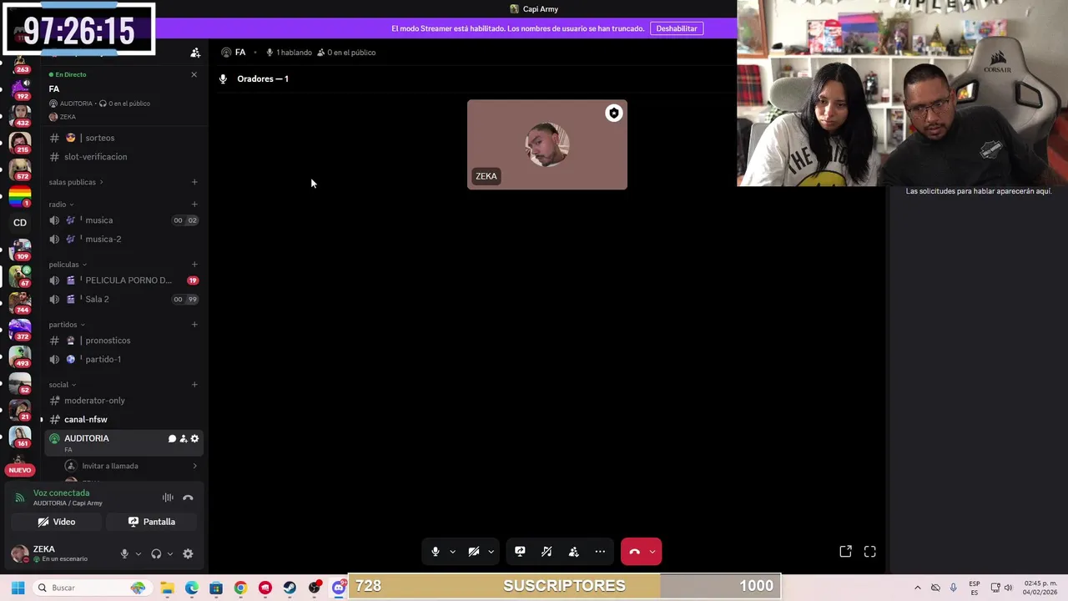Open input device arrow in user panel
This screenshot has height=601, width=1068.
[x=139, y=553]
